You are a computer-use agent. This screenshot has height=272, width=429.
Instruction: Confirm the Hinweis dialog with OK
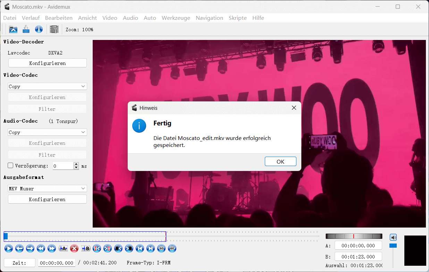point(280,162)
